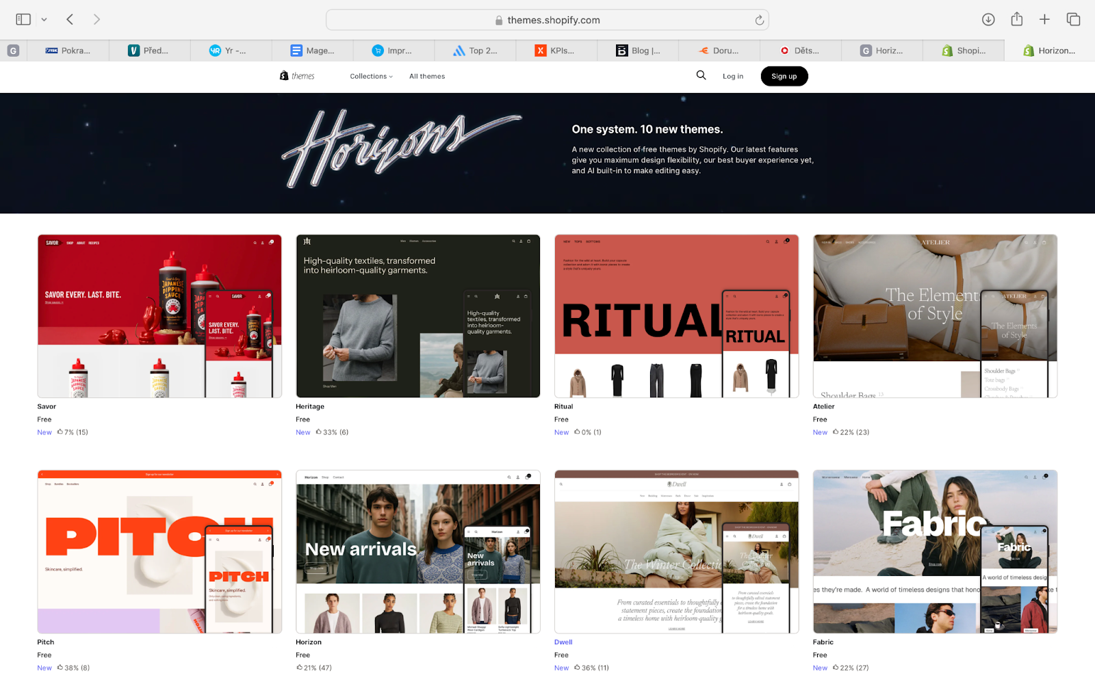Expand the Collections dropdown menu
Screen dimensions: 1095x684
coord(372,77)
